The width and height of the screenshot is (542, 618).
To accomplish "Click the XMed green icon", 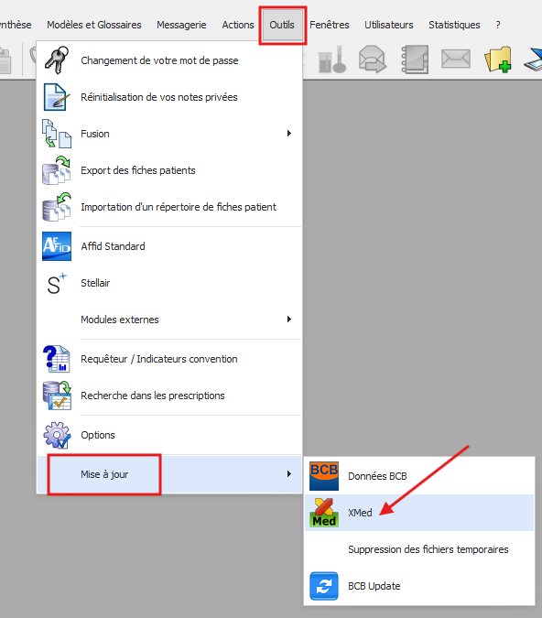I will (323, 513).
